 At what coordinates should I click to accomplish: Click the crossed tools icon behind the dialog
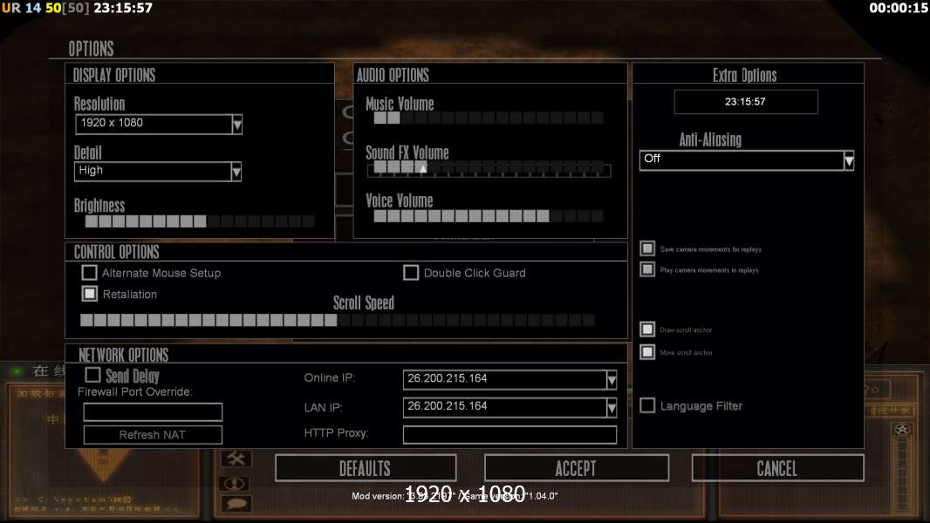236,458
